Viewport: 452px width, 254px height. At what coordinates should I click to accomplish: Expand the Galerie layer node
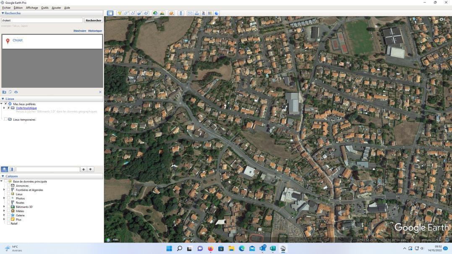point(4,215)
